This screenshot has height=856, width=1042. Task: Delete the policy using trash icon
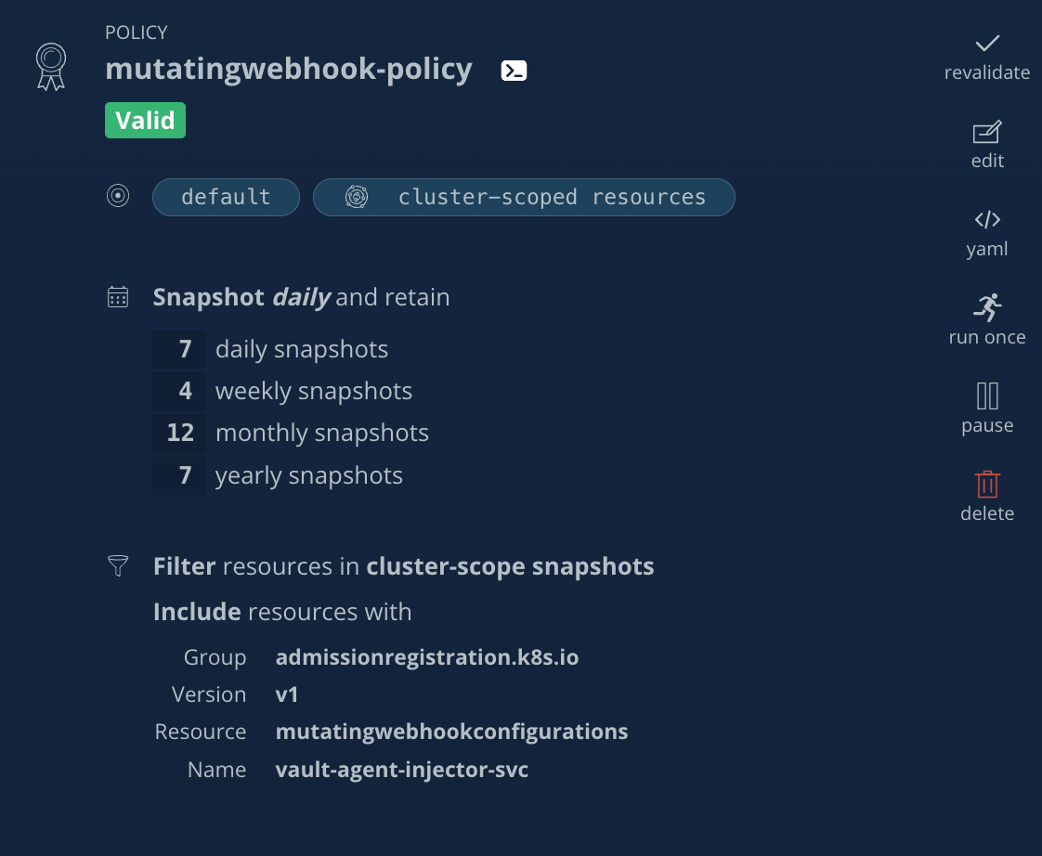(987, 484)
